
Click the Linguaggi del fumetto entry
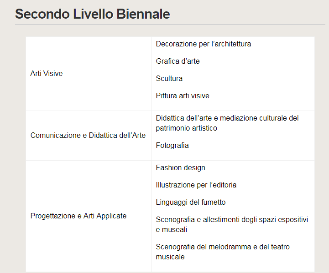(191, 202)
